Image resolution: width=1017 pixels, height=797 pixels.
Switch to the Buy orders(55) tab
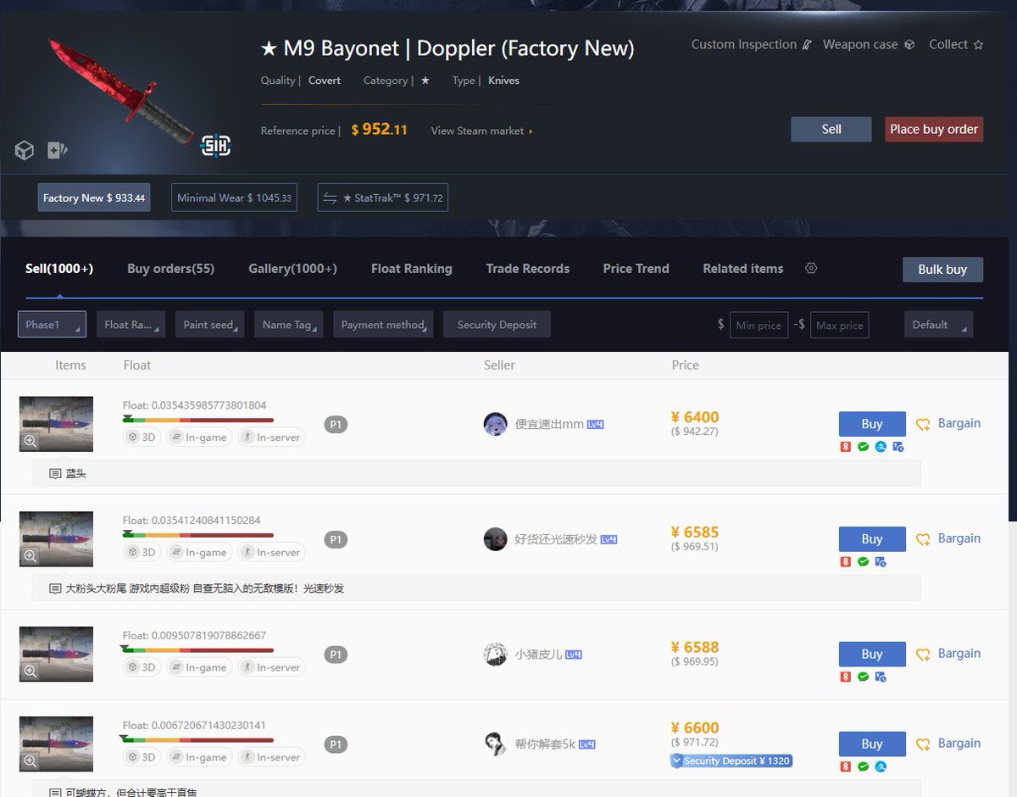(x=170, y=269)
